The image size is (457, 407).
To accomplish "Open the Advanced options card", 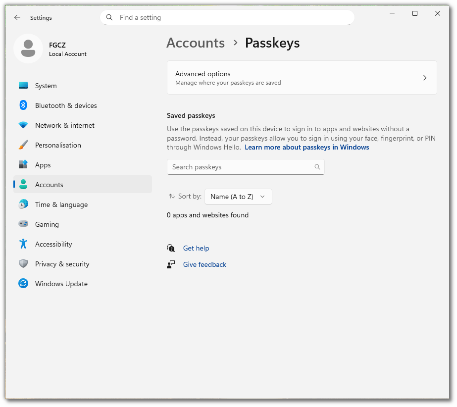I will [302, 78].
